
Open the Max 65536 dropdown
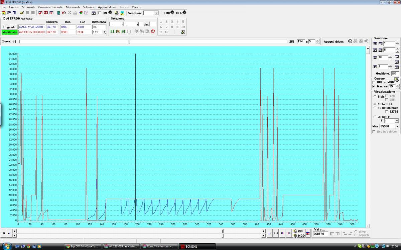click(397, 126)
